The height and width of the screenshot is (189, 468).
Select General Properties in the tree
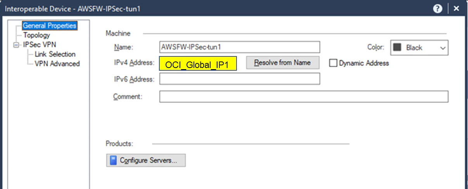49,26
